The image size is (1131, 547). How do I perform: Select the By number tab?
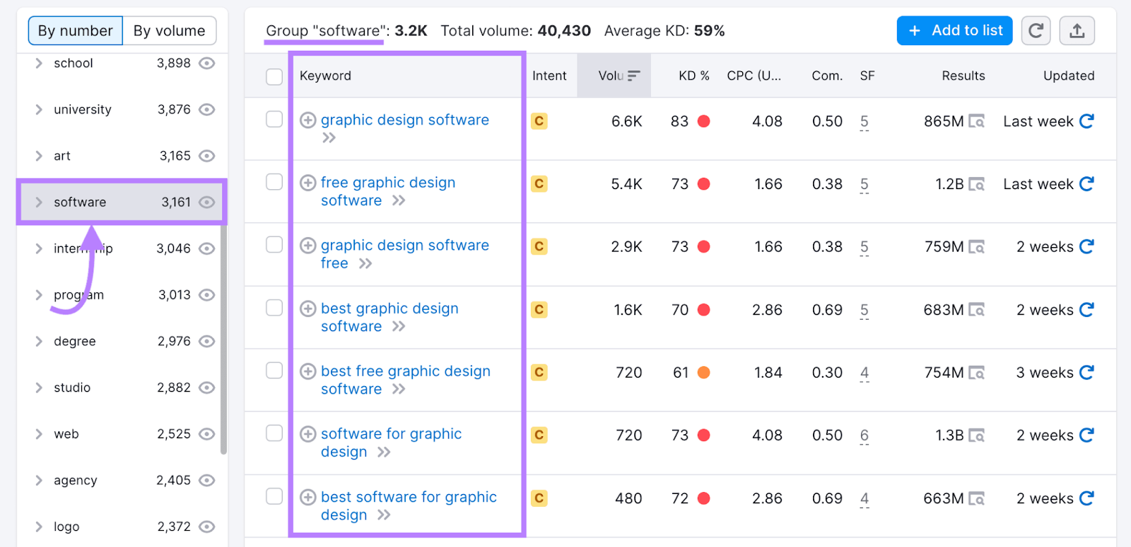(x=76, y=31)
